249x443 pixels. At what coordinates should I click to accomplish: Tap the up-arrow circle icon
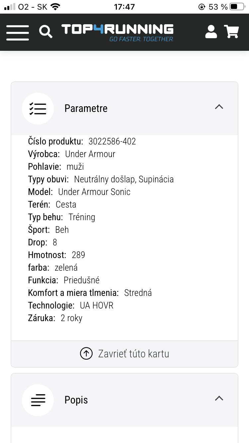point(86,353)
